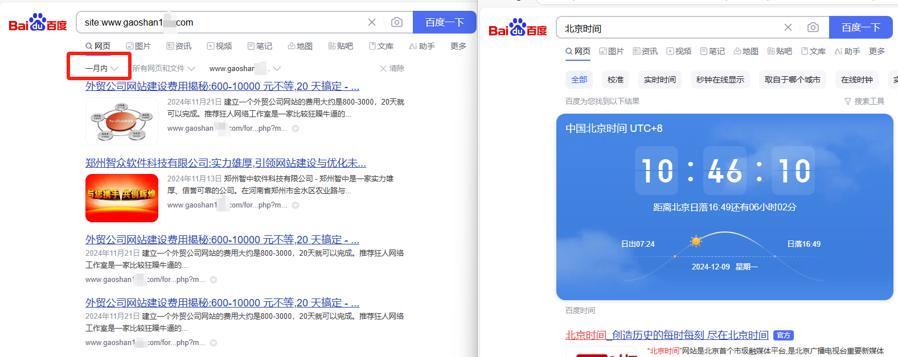Open 贴吧 tab in the site-search window
Image resolution: width=898 pixels, height=357 pixels.
tap(341, 46)
